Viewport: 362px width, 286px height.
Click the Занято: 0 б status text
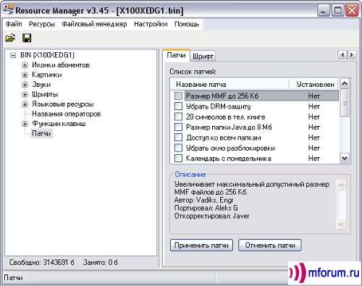(100, 262)
